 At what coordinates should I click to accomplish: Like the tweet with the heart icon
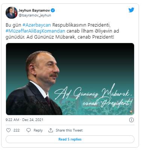pos(8,130)
